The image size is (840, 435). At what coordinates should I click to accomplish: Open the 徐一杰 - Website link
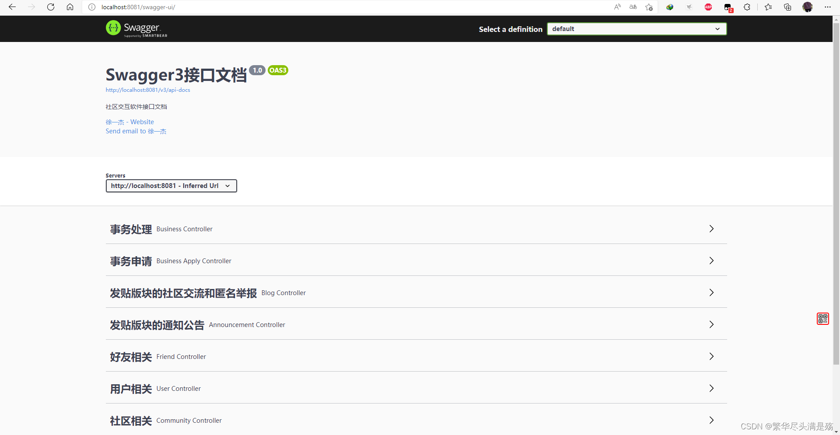130,122
